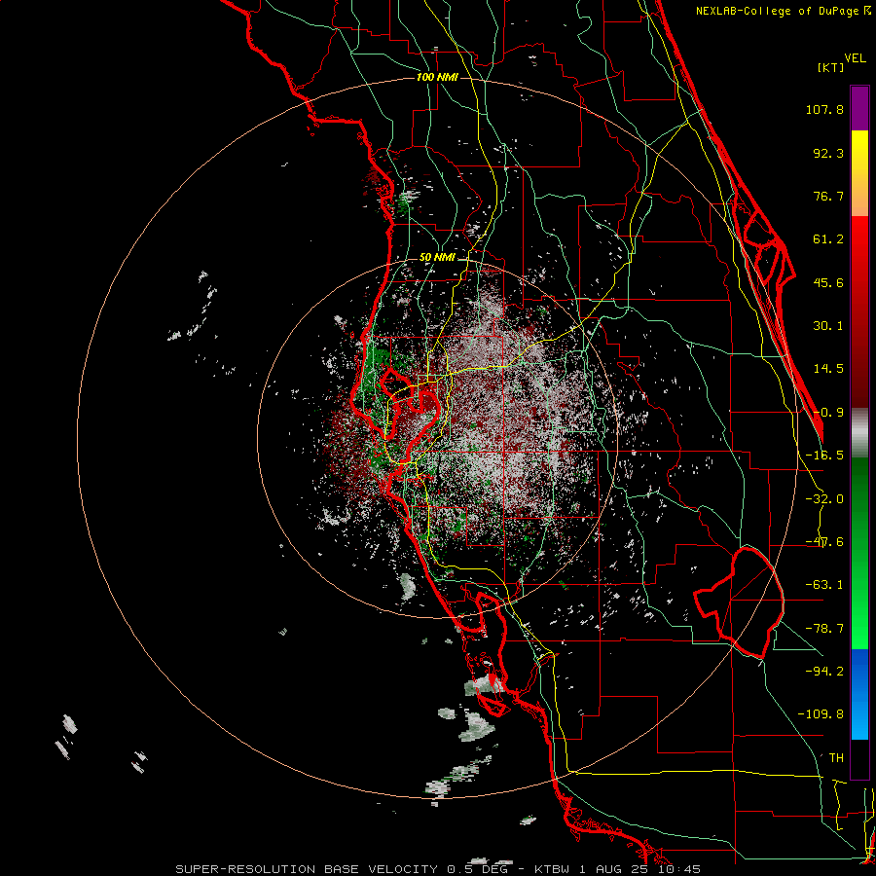Click the TH threshold label
Image resolution: width=876 pixels, height=876 pixels.
point(836,758)
